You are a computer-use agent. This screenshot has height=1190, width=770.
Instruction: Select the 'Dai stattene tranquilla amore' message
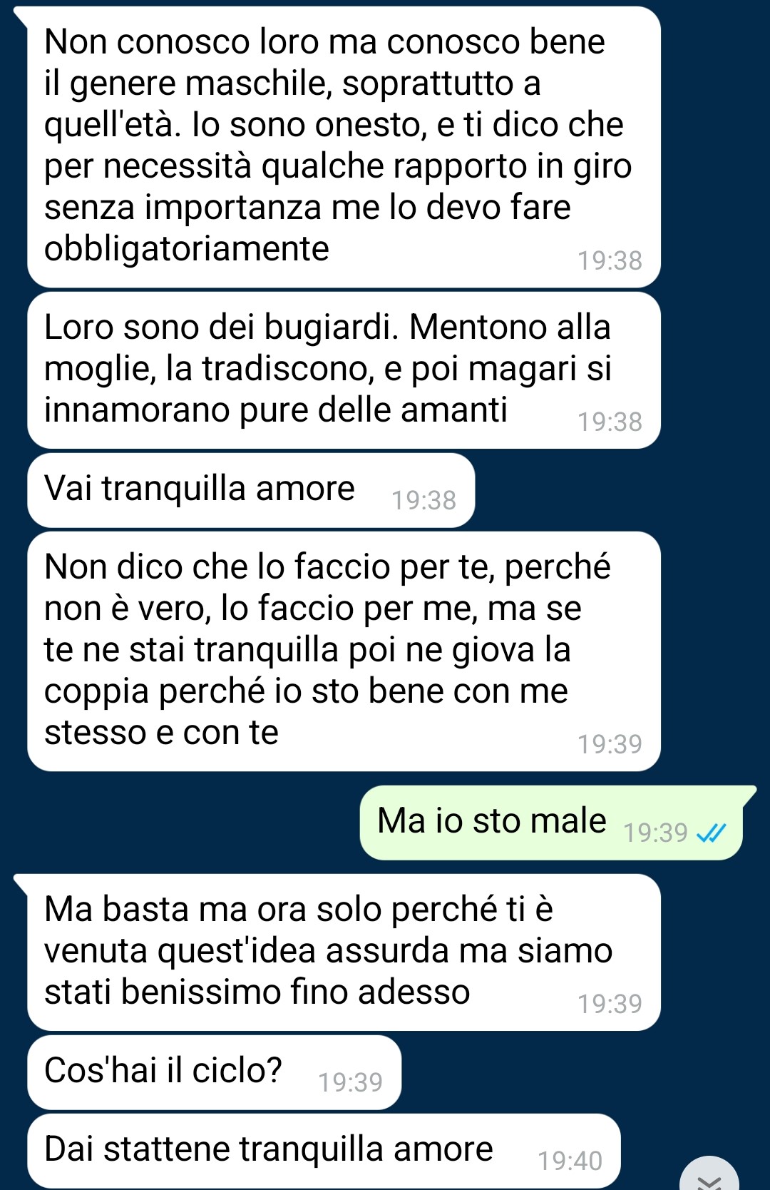[324, 1151]
